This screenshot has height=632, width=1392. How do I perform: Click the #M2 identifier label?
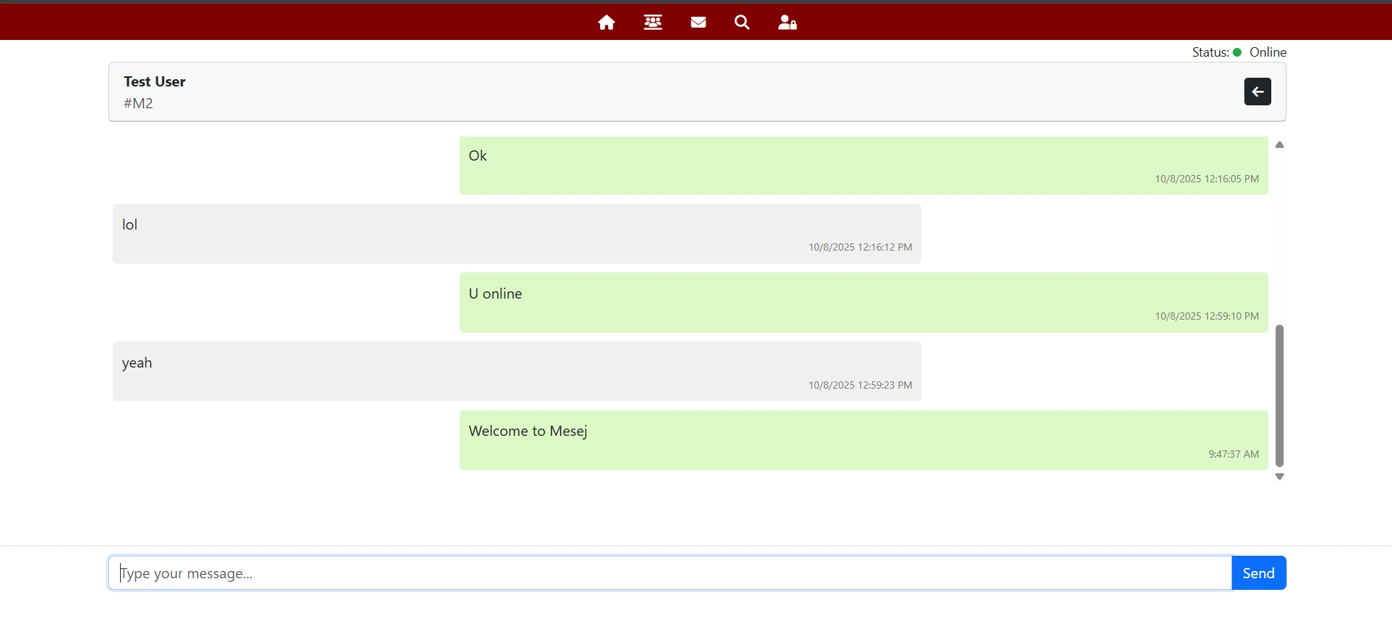pos(138,103)
